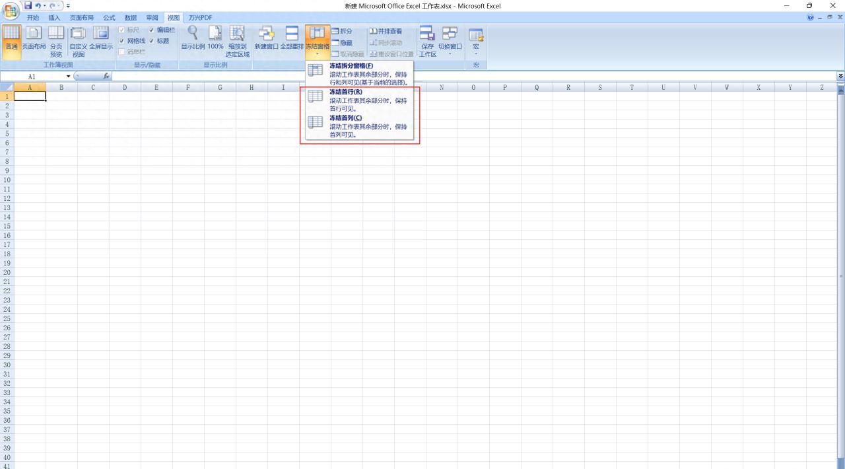Screen dimensions: 845x469
Task: Collapse the 冻结窗格 dropdown button
Action: point(317,42)
